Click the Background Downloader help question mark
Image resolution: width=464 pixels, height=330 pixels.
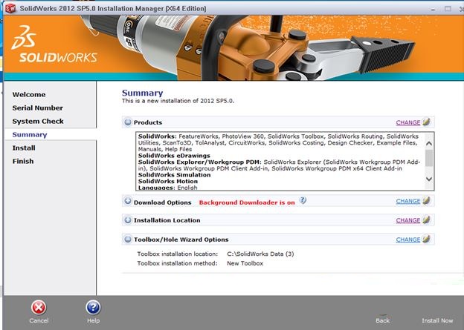[303, 200]
